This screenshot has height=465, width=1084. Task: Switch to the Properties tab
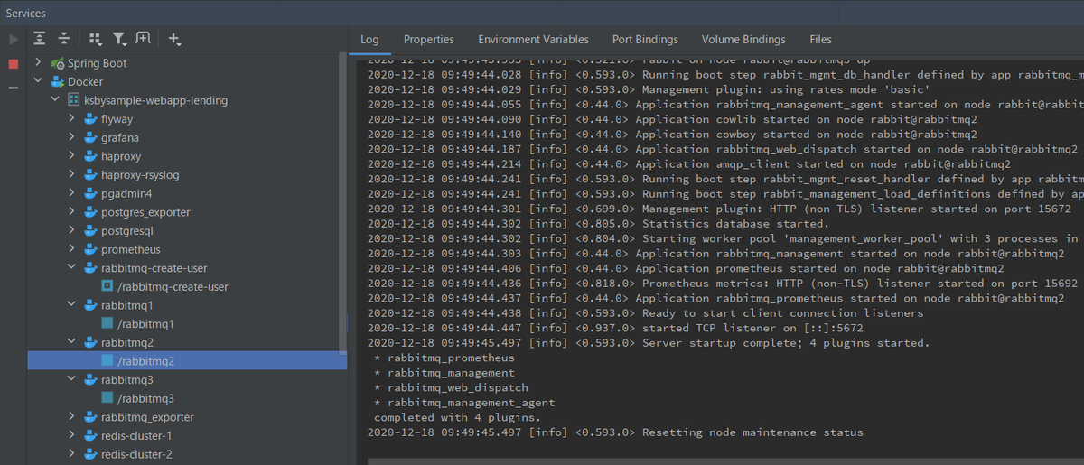coord(429,39)
